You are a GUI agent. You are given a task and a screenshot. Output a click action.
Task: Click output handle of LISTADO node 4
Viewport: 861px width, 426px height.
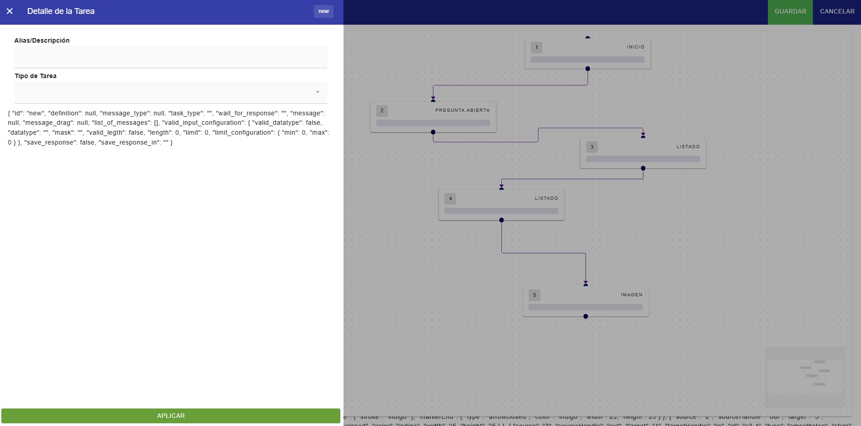click(x=501, y=220)
